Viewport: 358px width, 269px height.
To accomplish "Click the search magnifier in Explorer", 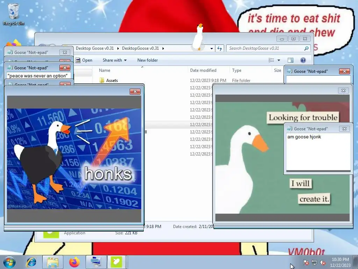I will pyautogui.click(x=306, y=48).
